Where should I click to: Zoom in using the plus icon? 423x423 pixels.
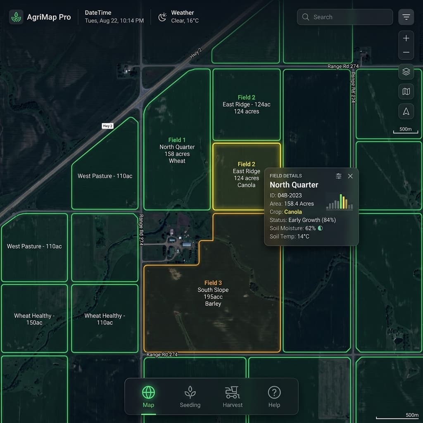406,38
